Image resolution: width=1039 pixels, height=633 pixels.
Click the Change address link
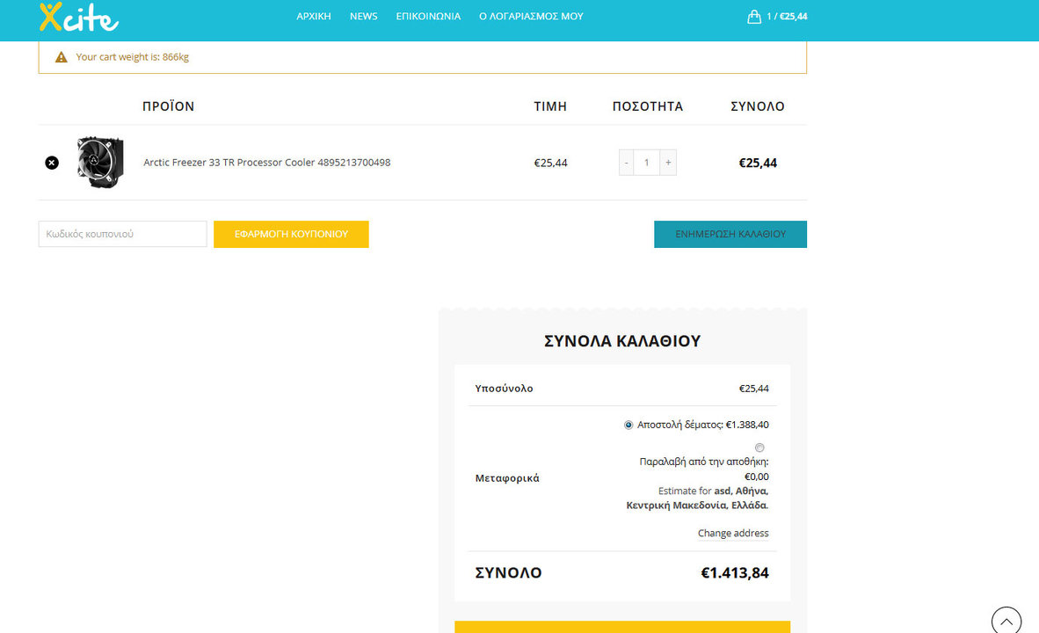pos(733,533)
